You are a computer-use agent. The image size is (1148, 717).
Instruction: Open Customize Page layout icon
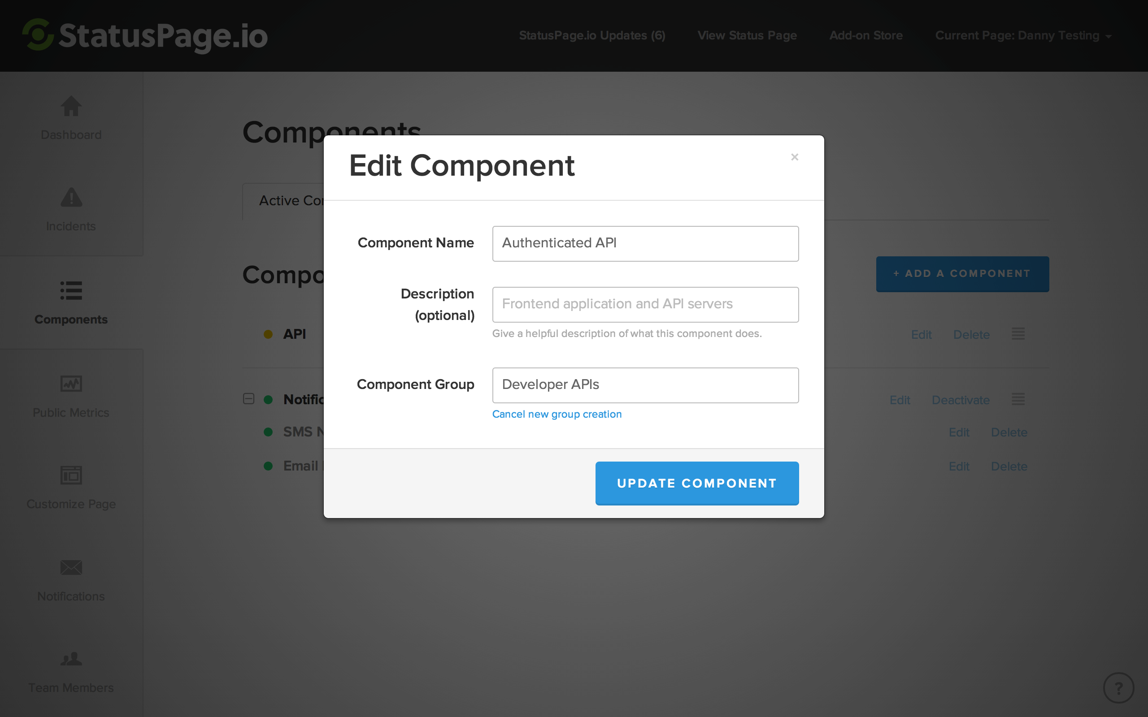coord(71,475)
